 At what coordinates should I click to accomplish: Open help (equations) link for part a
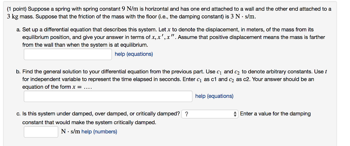click(x=134, y=54)
